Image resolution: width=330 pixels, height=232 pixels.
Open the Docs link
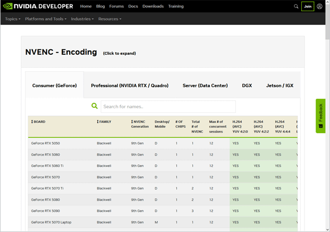(133, 6)
